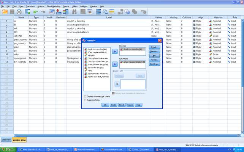This screenshot has width=244, height=152.
Task: Click the Insert variable toolbar icon
Action: click(x=90, y=12)
